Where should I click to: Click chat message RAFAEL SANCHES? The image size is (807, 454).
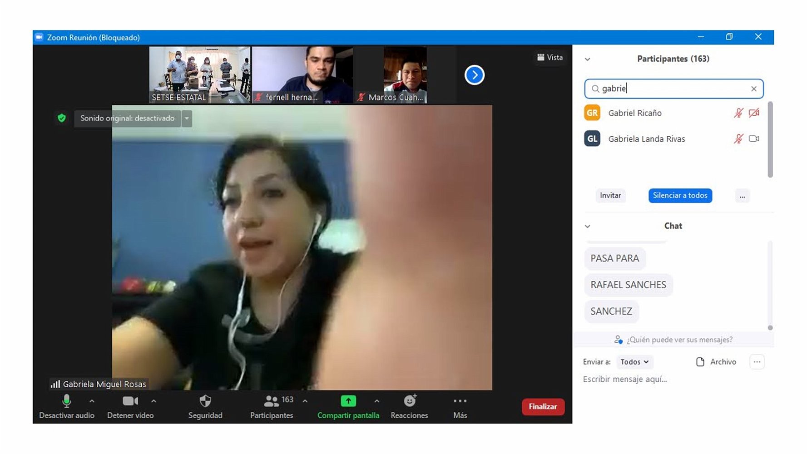pyautogui.click(x=629, y=285)
